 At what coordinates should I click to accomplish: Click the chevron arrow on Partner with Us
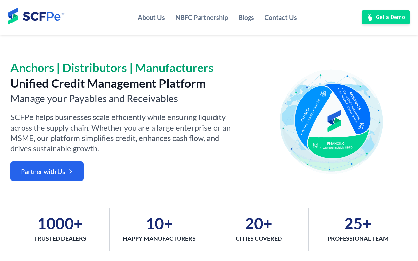[71, 171]
